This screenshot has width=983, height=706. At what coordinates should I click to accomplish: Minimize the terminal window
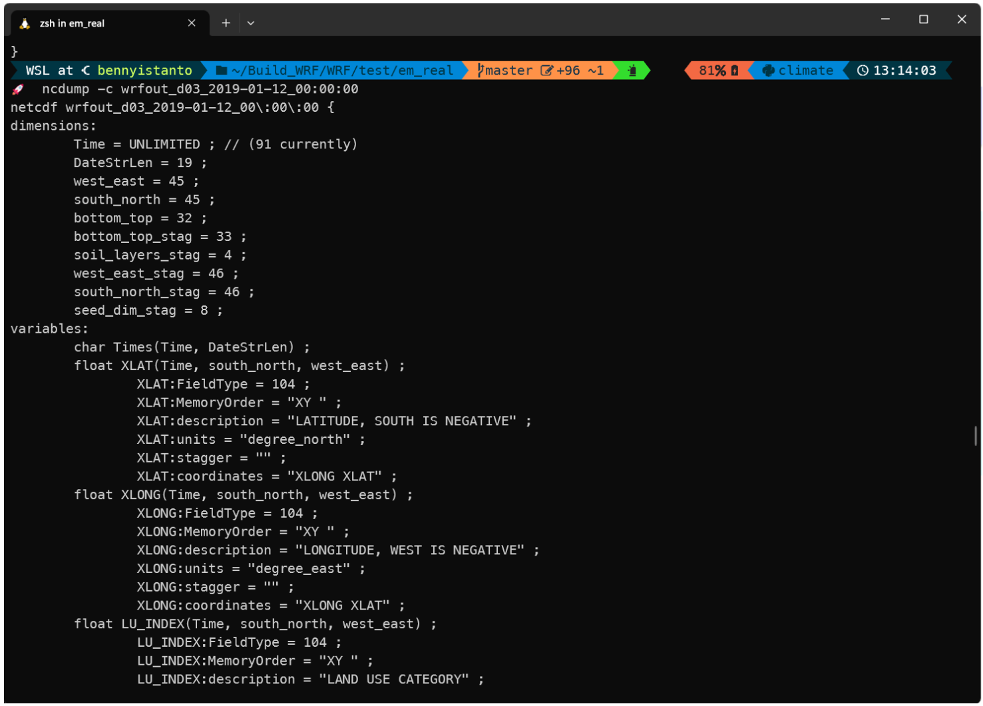(x=885, y=19)
